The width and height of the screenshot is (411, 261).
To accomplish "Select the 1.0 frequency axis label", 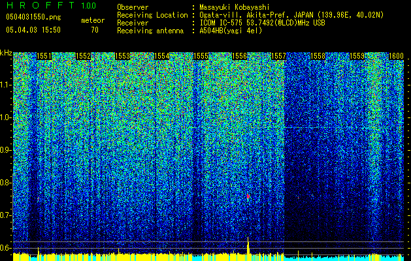I will (6, 117).
